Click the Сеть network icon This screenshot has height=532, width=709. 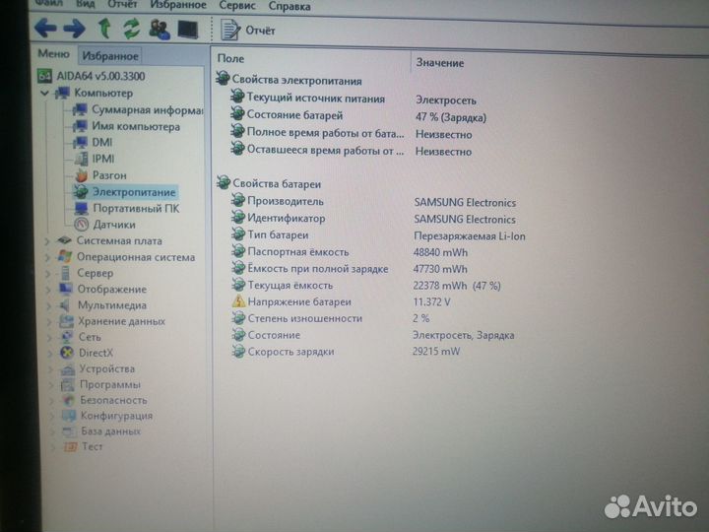coord(67,337)
